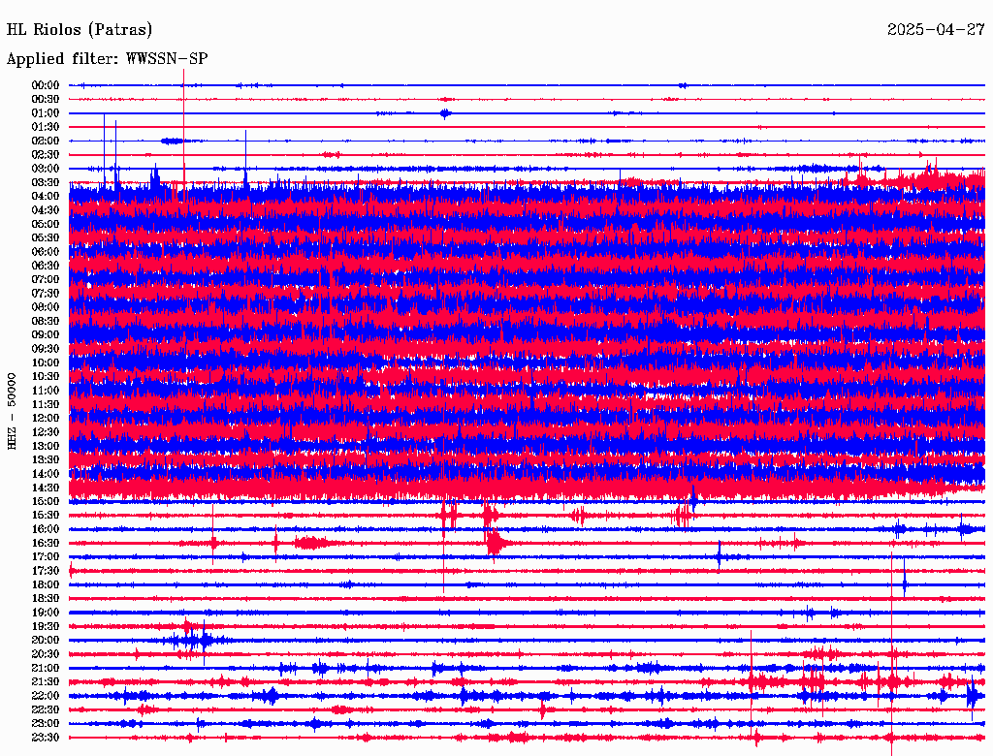
Task: Click the 05:30 time label
Action: (46, 238)
